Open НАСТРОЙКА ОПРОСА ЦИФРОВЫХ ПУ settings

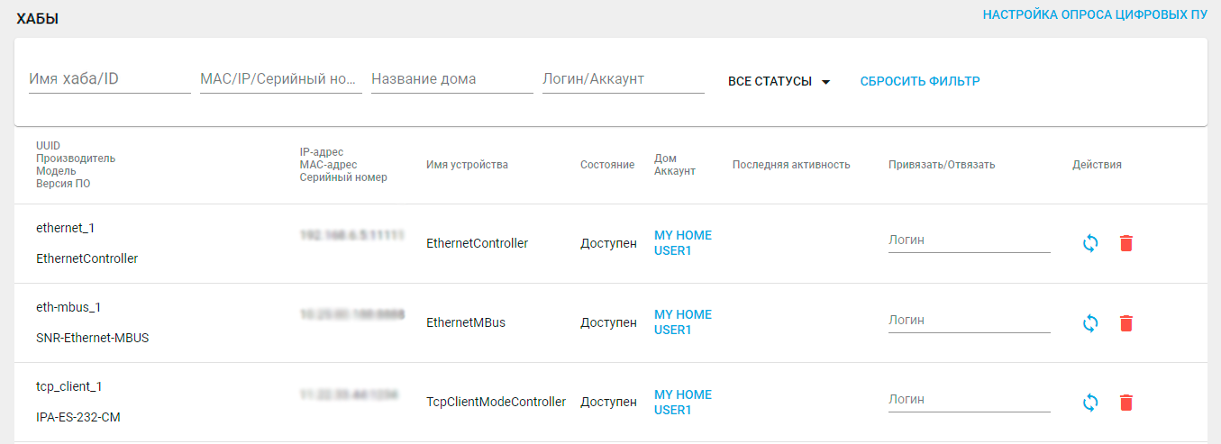click(x=1095, y=14)
